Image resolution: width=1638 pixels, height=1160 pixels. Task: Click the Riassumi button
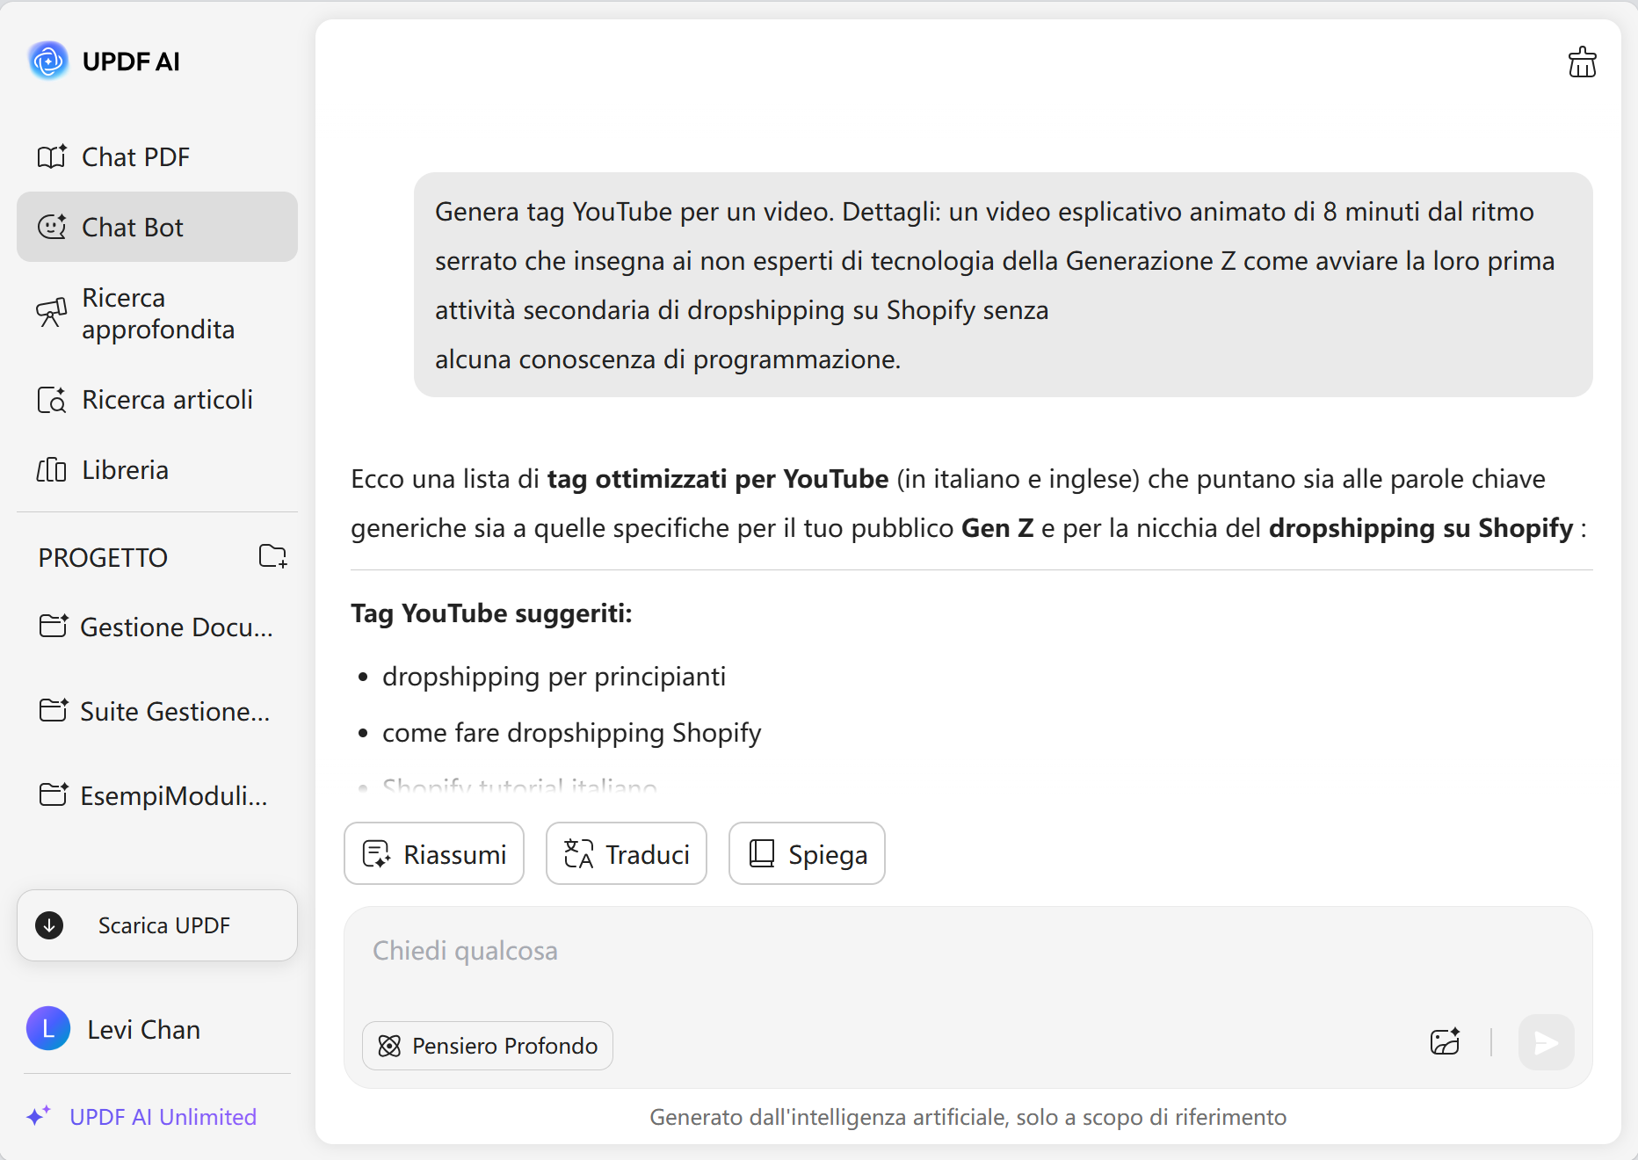pyautogui.click(x=433, y=853)
